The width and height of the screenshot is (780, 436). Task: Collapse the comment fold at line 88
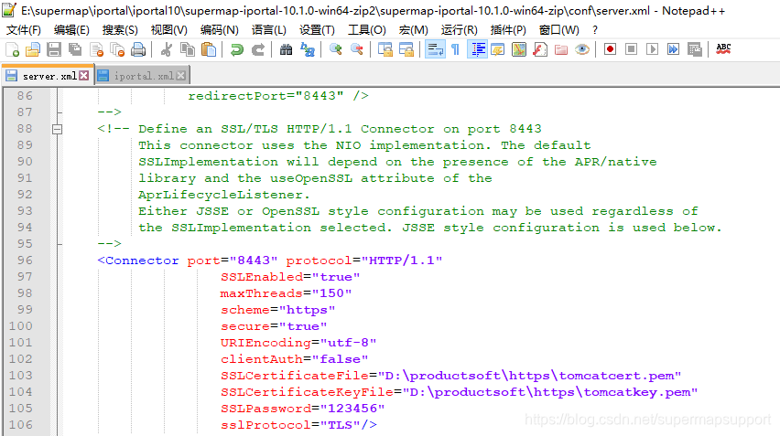[57, 129]
